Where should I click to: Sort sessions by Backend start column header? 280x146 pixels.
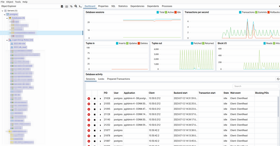(x=180, y=93)
